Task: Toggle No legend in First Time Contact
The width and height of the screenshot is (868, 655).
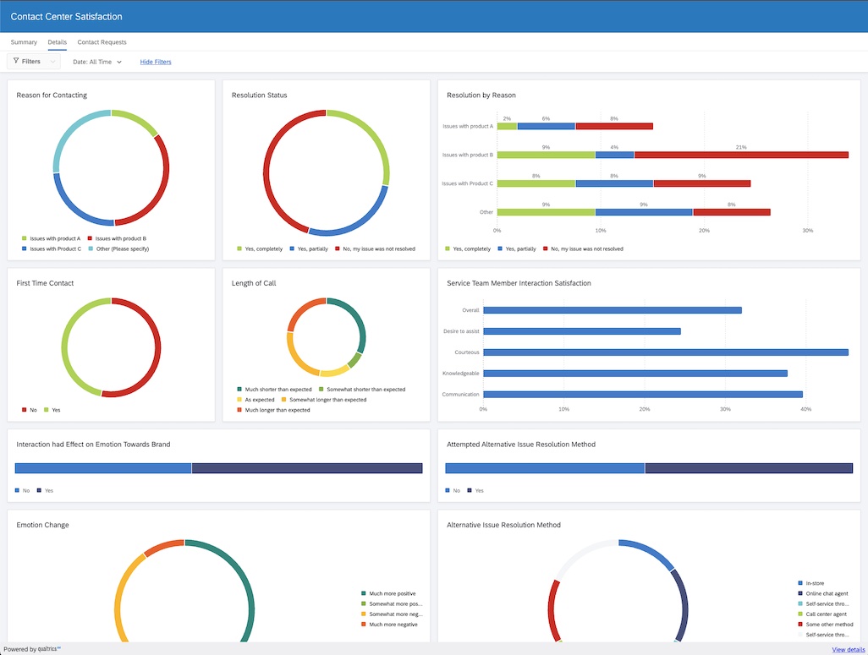Action: point(30,410)
